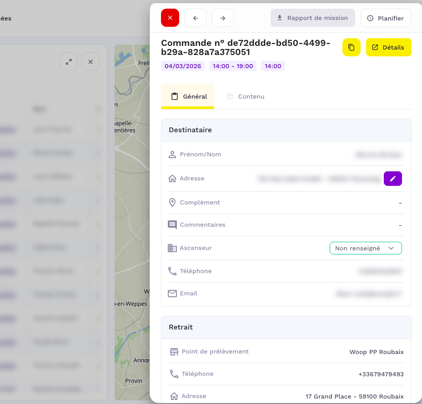The width and height of the screenshot is (422, 404).
Task: Edit the recipient address with pencil icon
Action: tap(393, 179)
